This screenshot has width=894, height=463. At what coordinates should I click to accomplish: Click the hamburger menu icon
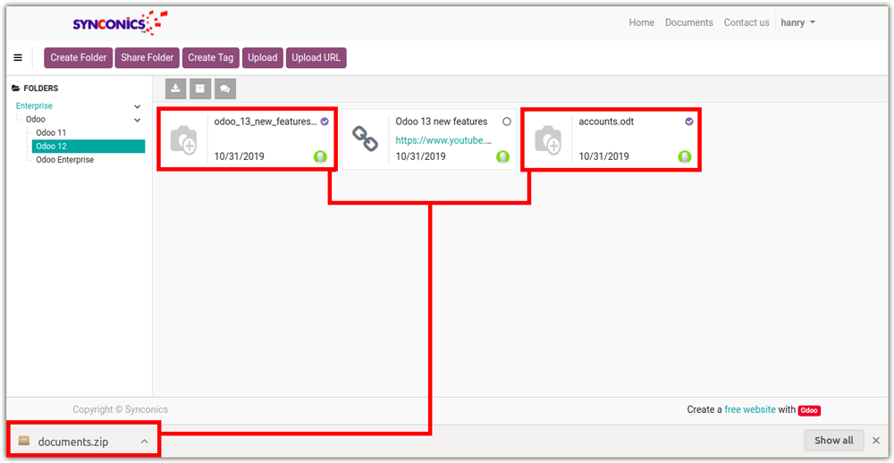click(x=18, y=58)
